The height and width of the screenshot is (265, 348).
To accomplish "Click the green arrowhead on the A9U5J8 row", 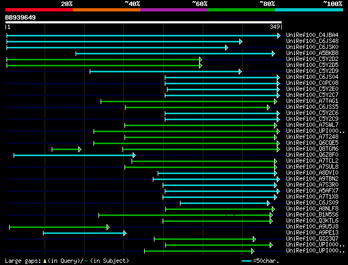I will point(108,227).
